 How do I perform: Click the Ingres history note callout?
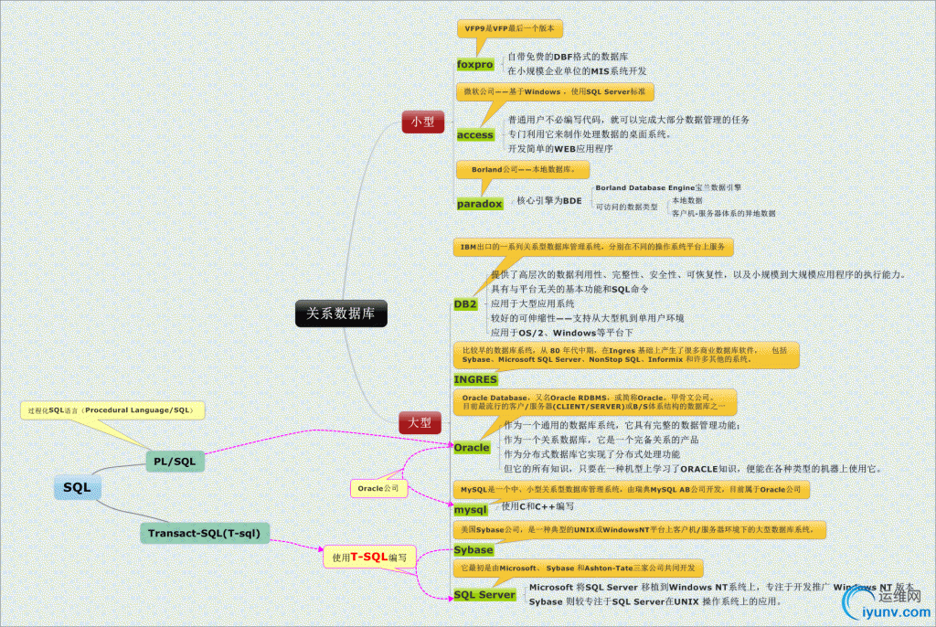(626, 355)
